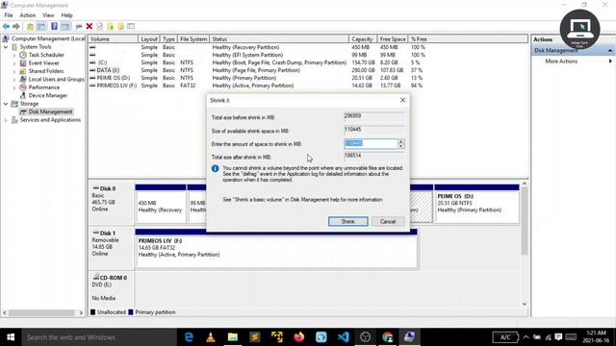The width and height of the screenshot is (616, 346).
Task: Click the Back arrow in the toolbar
Action: 6,26
